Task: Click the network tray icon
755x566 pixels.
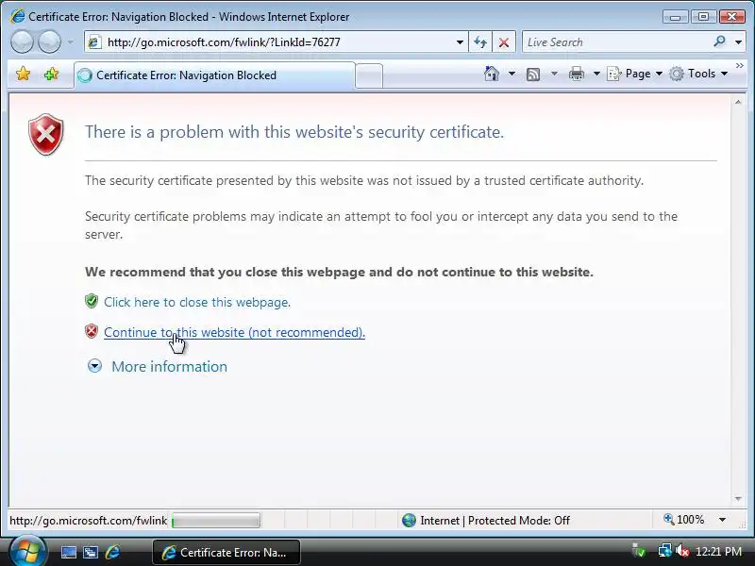Action: point(665,551)
